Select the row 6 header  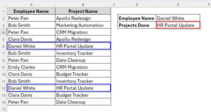click(3, 46)
